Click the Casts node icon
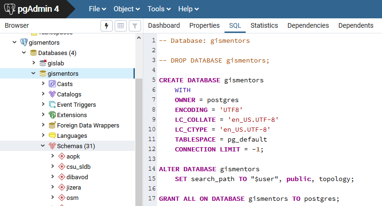382x206 pixels. tap(52, 84)
